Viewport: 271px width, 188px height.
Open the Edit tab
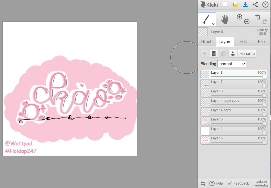point(243,41)
